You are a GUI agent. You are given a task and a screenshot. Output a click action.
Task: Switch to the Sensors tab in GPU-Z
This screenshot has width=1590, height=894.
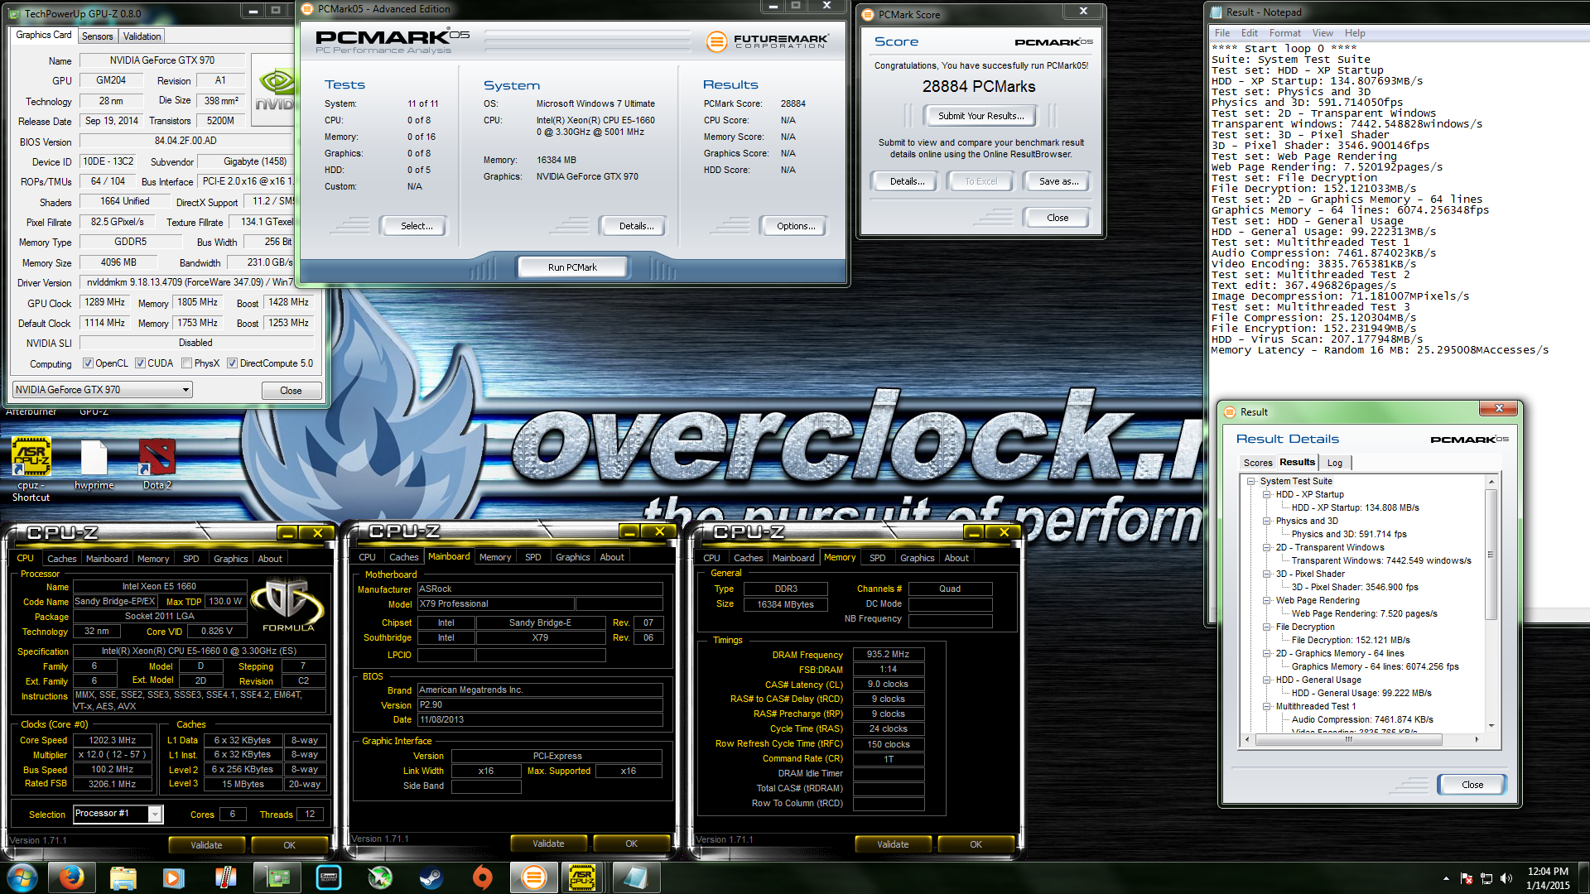point(97,36)
